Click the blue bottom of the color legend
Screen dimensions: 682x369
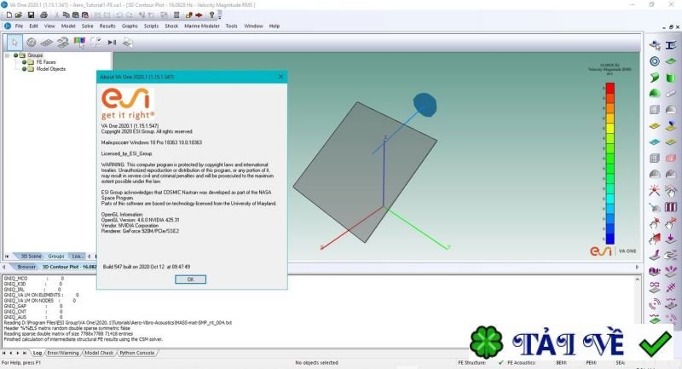(610, 239)
